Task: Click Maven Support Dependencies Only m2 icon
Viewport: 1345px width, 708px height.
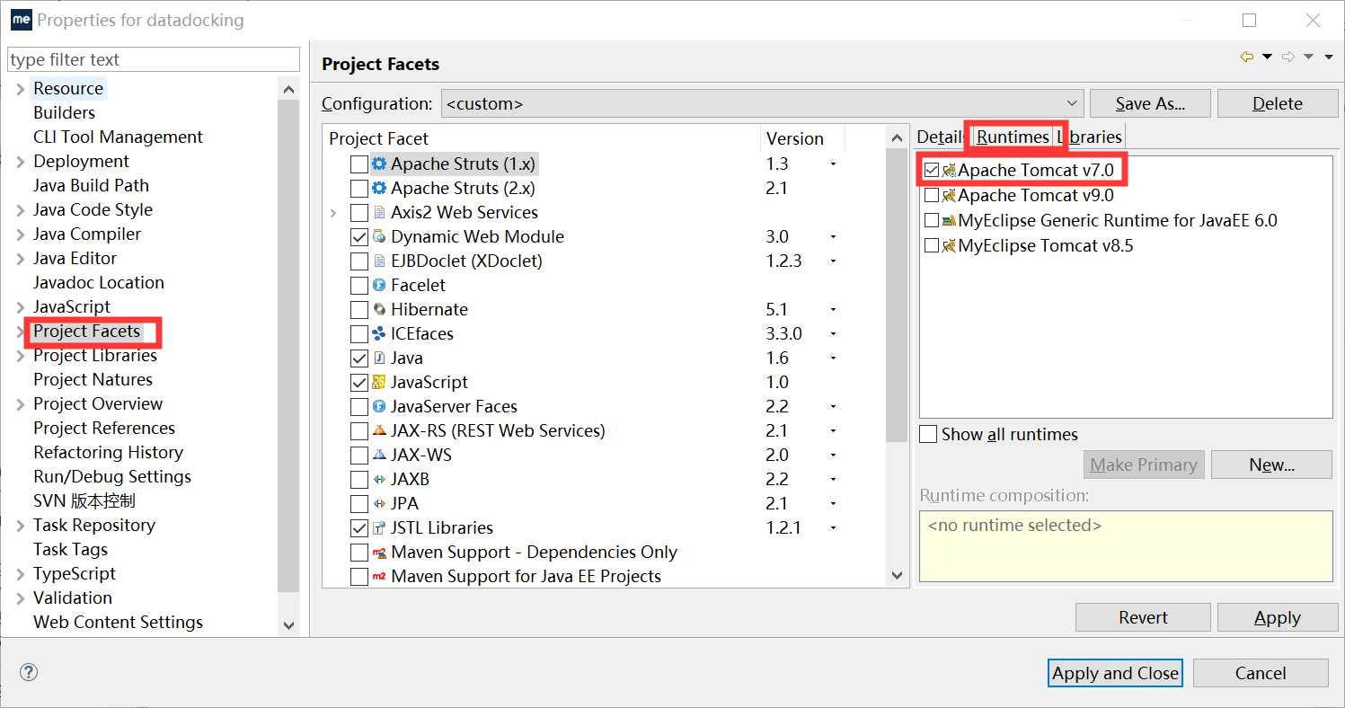Action: point(379,552)
